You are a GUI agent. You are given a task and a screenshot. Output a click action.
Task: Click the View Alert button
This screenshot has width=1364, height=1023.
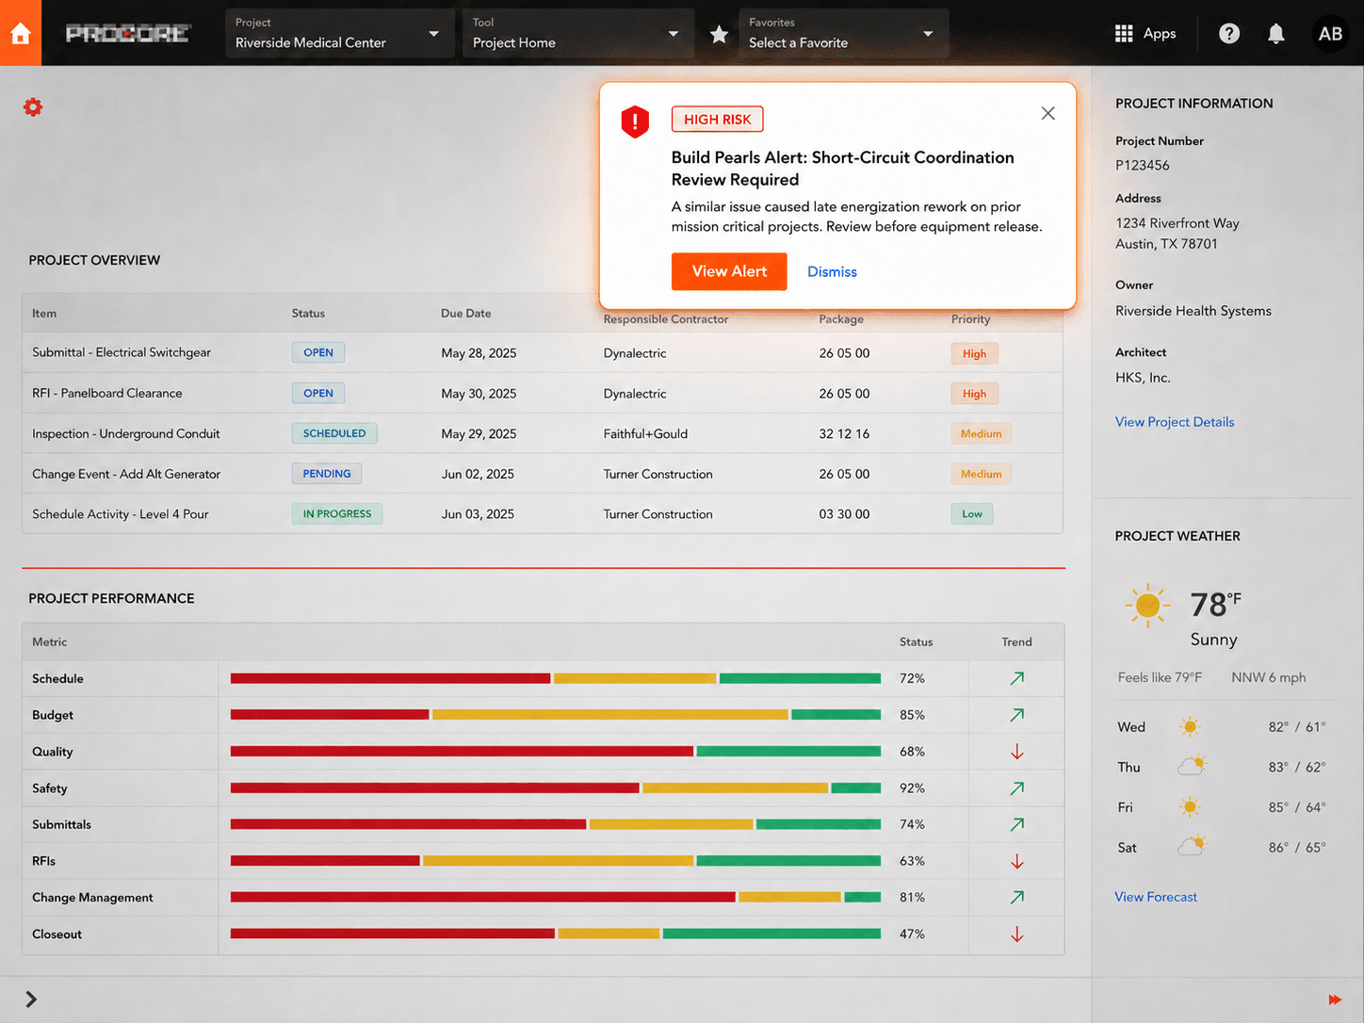click(x=729, y=271)
